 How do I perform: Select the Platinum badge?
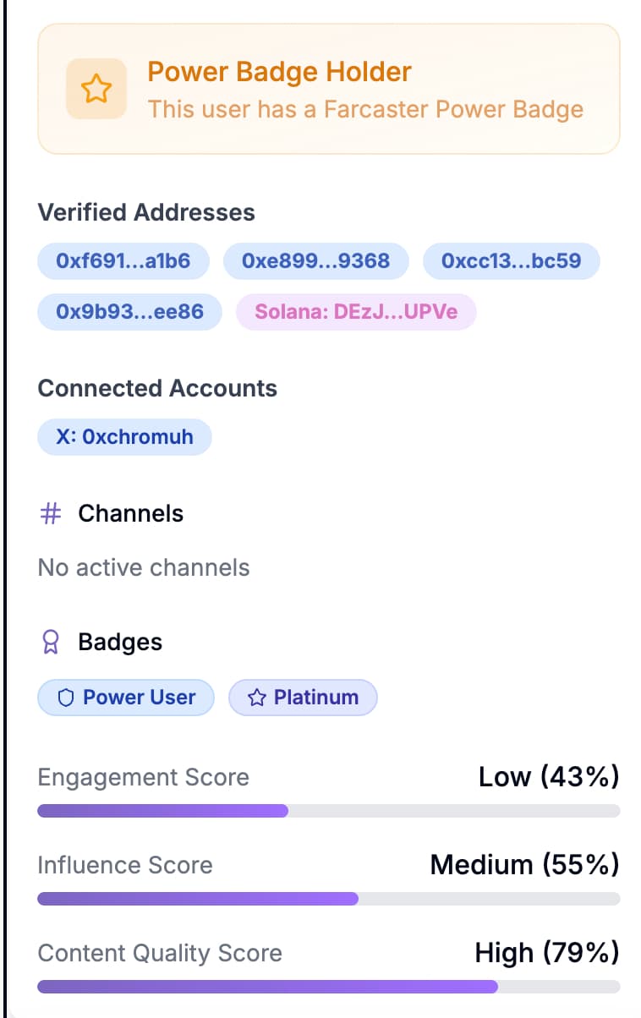click(x=303, y=697)
